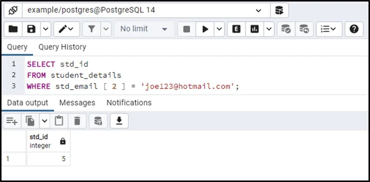Viewport: 370px width, 182px height.
Task: Switch to the Query History tab
Action: [x=62, y=47]
